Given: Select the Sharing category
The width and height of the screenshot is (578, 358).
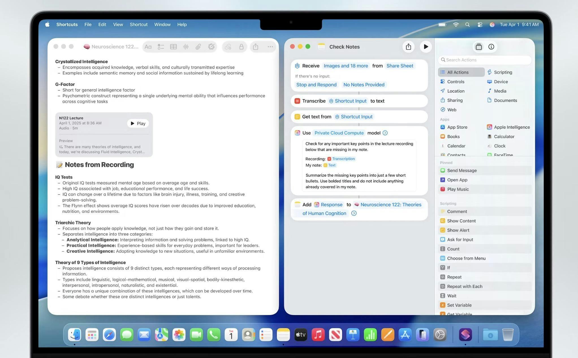Looking at the screenshot, I should tap(451, 100).
